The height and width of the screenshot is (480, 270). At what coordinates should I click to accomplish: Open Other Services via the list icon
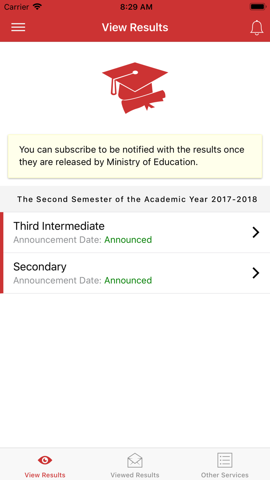pos(224,460)
